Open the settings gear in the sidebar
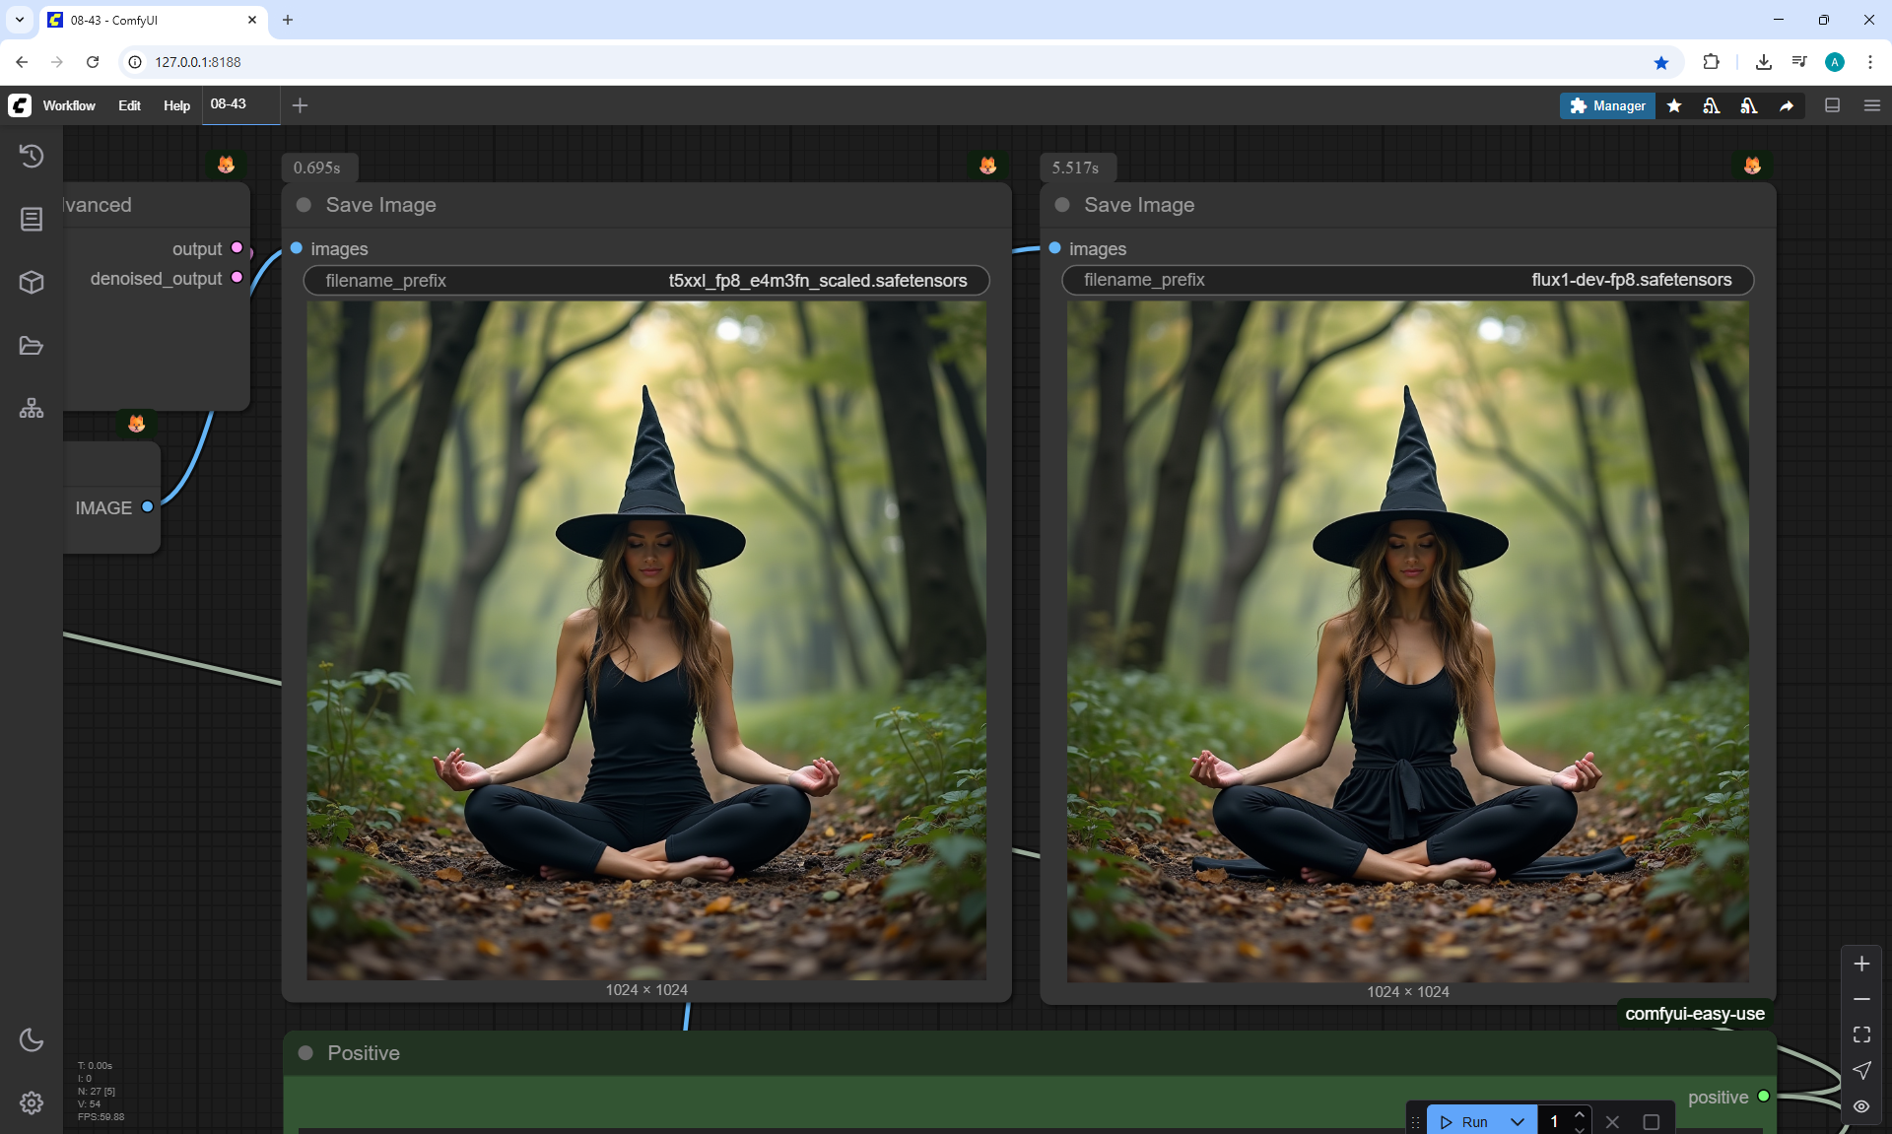The height and width of the screenshot is (1134, 1892). click(x=32, y=1102)
